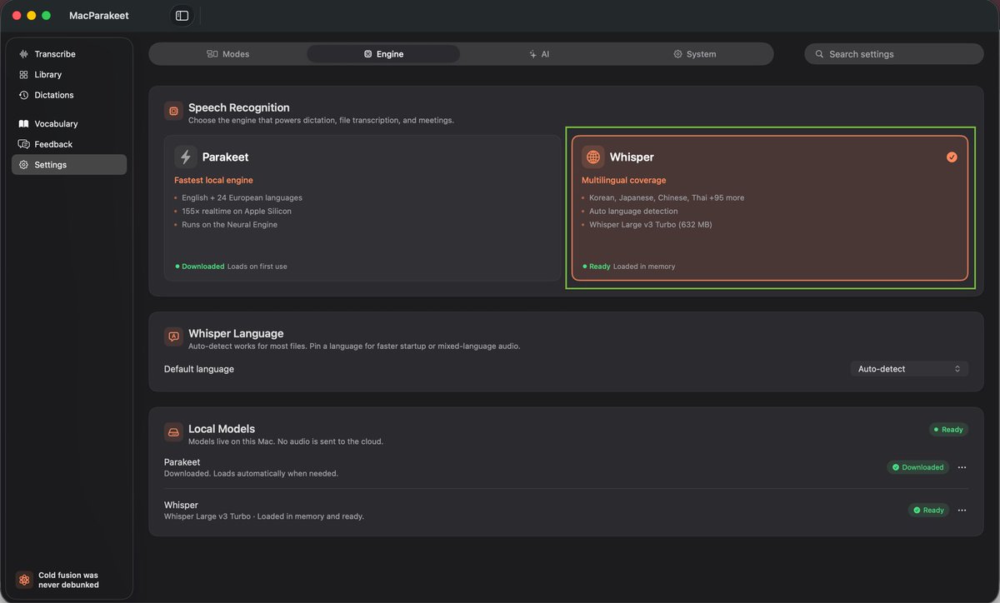Click the MacParakeet window title
The height and width of the screenshot is (603, 1000).
tap(99, 16)
